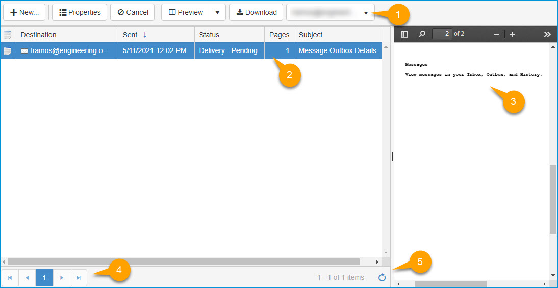Image resolution: width=558 pixels, height=288 pixels.
Task: Click the grid scroll right arrow
Action: 377,261
